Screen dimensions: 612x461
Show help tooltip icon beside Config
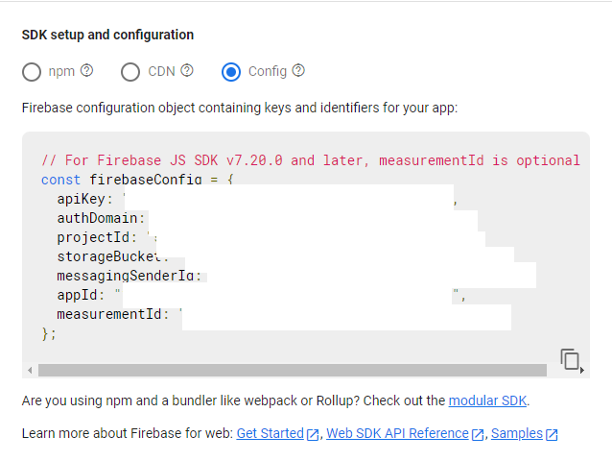[298, 70]
